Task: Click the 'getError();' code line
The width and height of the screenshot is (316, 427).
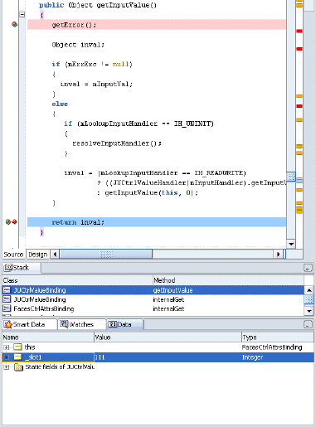Action: pyautogui.click(x=157, y=25)
